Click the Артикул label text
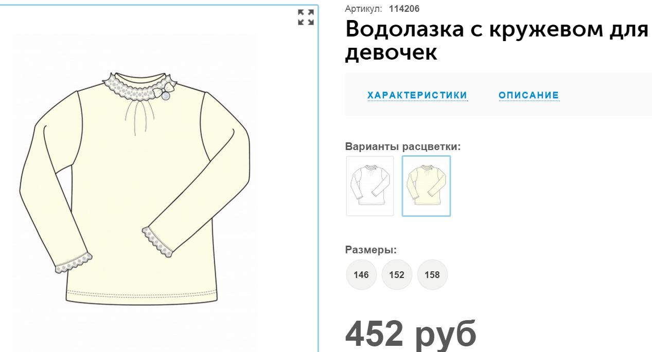Screen dimensions: 652x352 pyautogui.click(x=364, y=8)
